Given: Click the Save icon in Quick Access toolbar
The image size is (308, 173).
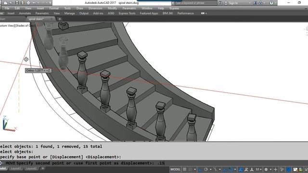Looking at the screenshot, I should coord(17,3).
